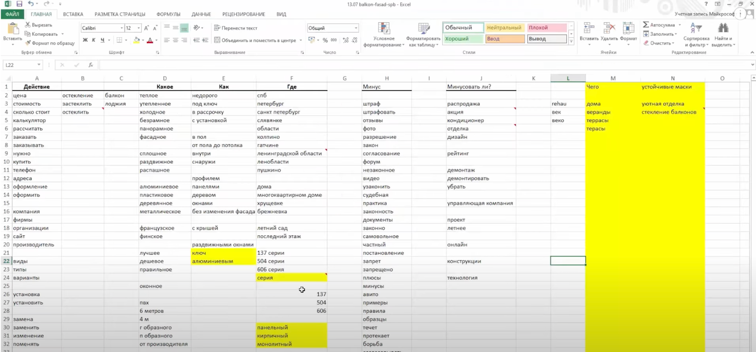This screenshot has width=756, height=352.
Task: Click the Вставить (Paste) clipboard icon
Action: click(13, 28)
